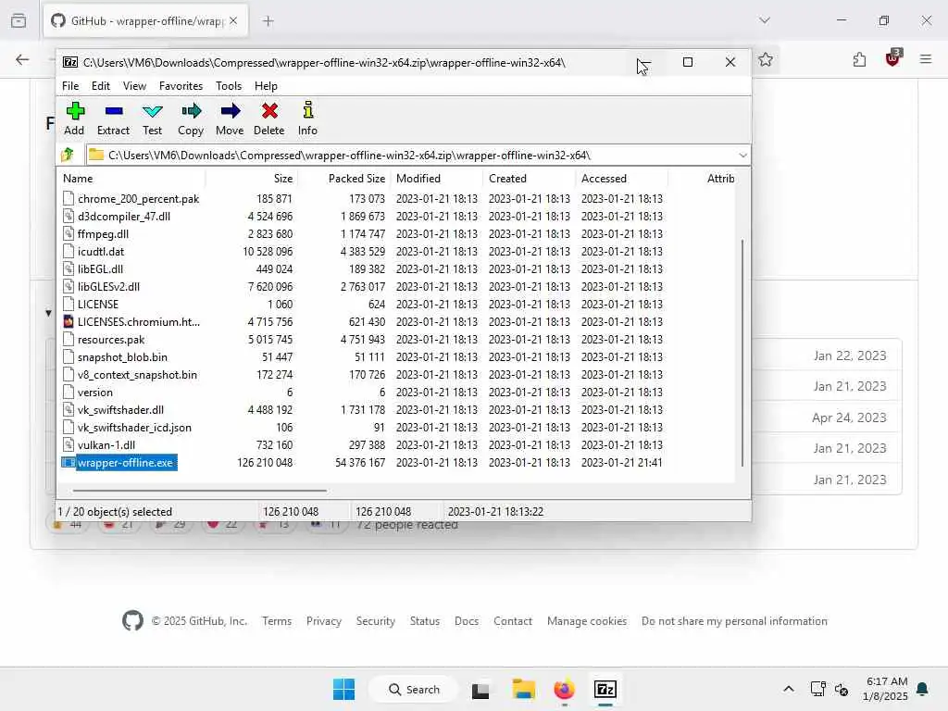948x711 pixels.
Task: Click the notification bell in system tray
Action: (x=923, y=689)
